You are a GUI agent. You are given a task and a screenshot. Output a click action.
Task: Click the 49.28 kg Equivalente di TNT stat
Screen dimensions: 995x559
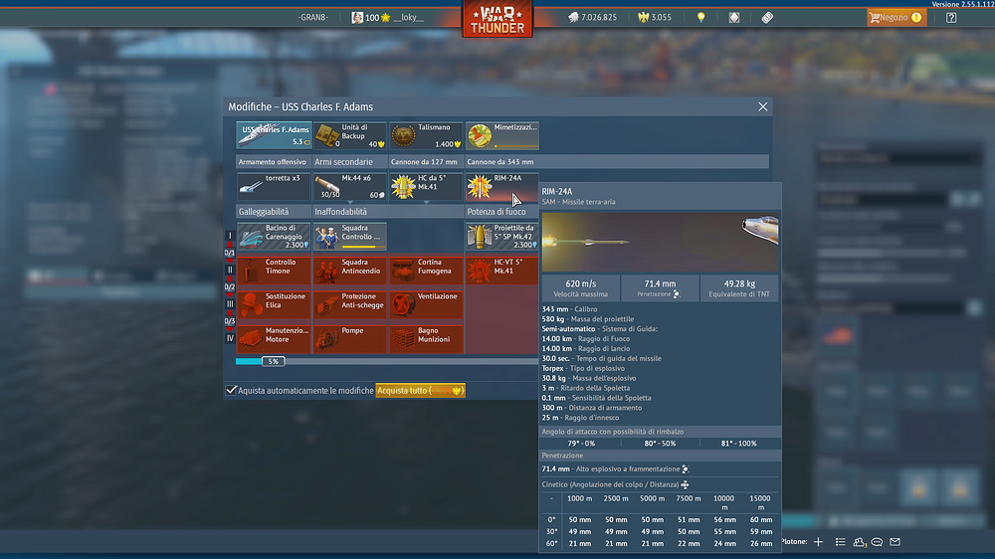point(739,288)
